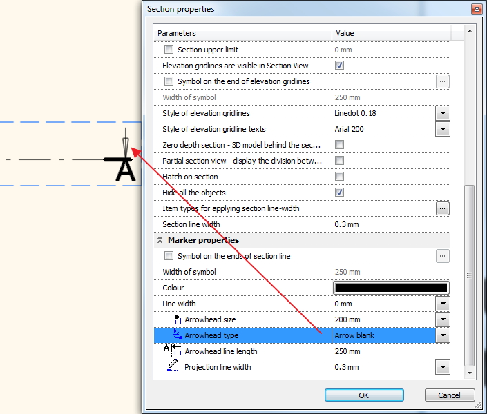The width and height of the screenshot is (487, 414).
Task: Close the Section properties window
Action: point(477,9)
